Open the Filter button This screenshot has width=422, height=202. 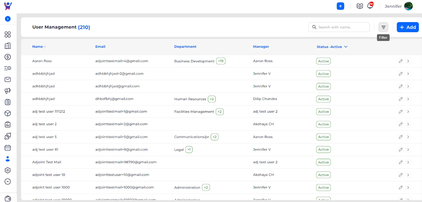pos(383,27)
